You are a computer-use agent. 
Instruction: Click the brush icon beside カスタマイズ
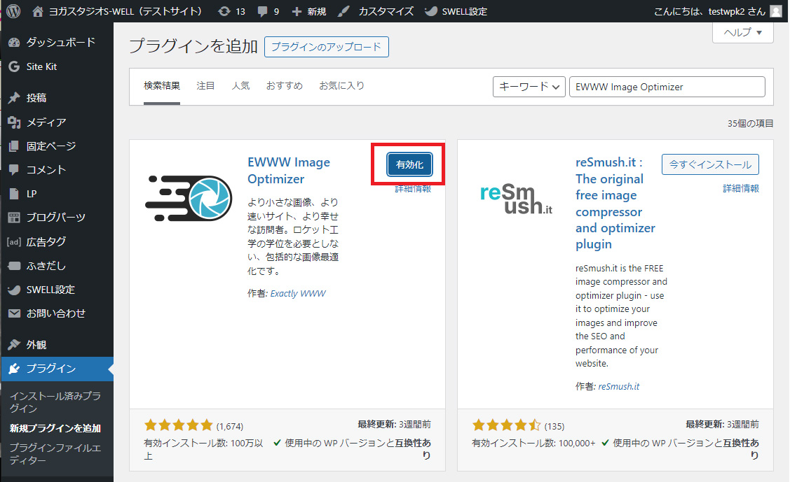click(x=343, y=11)
